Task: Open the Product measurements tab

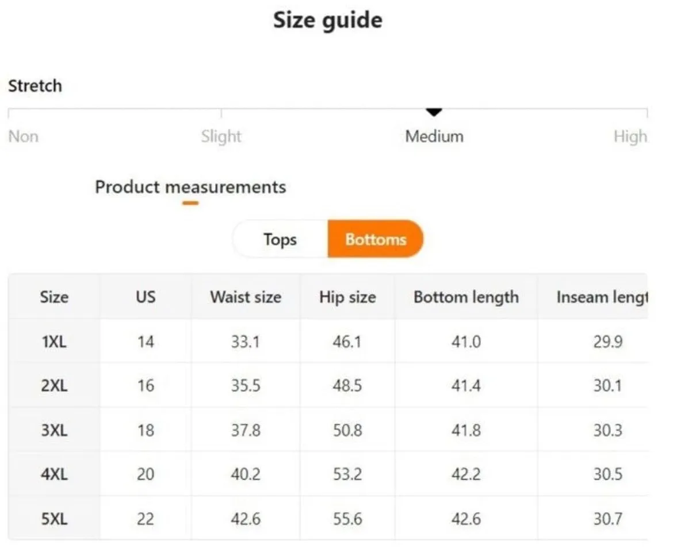Action: pyautogui.click(x=190, y=187)
